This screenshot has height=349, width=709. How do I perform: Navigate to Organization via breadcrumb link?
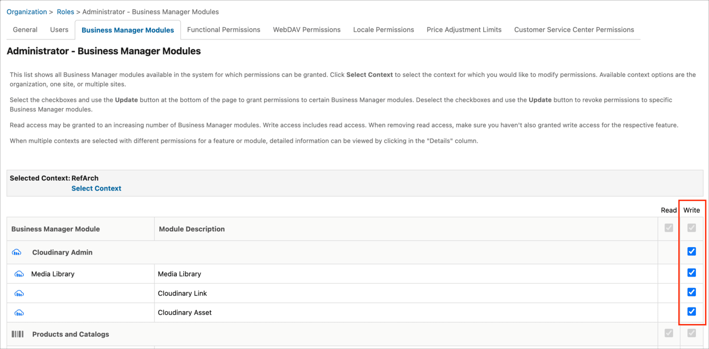coord(26,12)
